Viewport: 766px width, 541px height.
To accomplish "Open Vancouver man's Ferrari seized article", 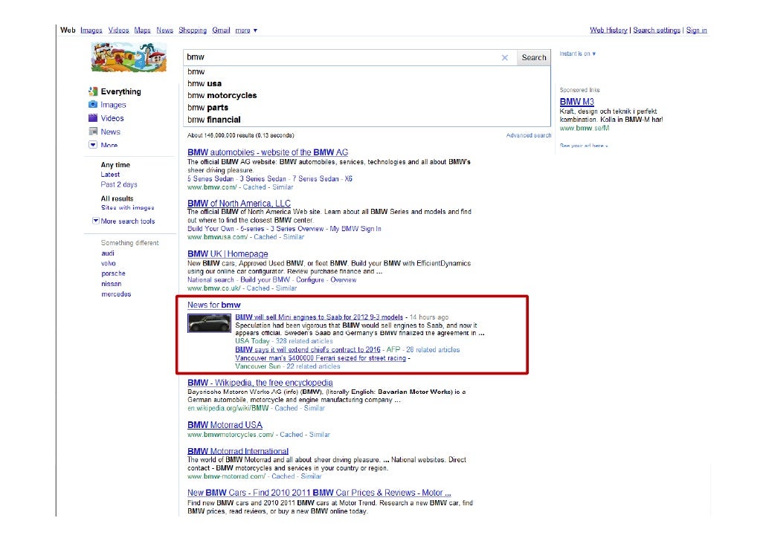I will tap(321, 358).
